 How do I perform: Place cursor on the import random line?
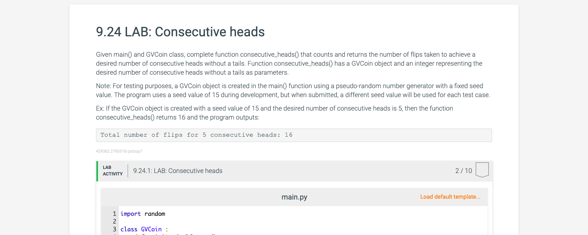click(x=142, y=214)
